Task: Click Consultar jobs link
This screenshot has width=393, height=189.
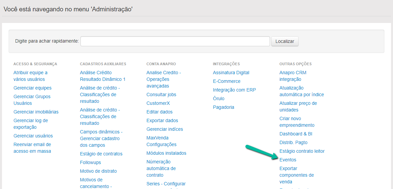Action: 161,94
